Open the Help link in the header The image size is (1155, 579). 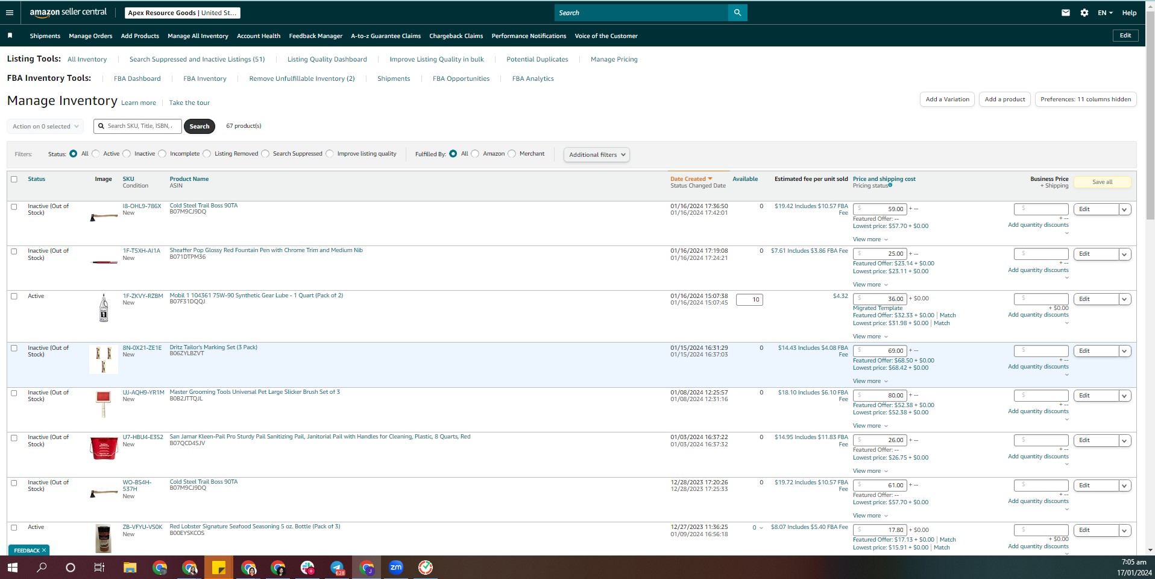pos(1129,13)
